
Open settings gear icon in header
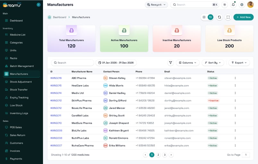pos(242,4)
